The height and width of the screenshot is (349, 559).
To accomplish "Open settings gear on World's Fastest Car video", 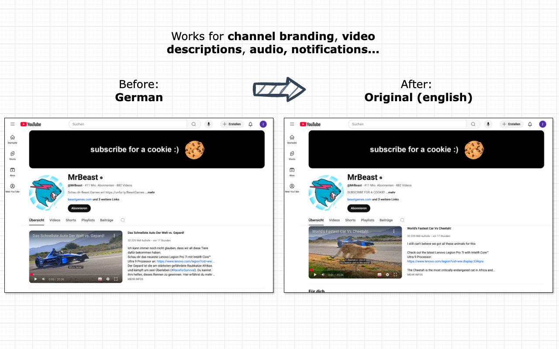I will (387, 275).
